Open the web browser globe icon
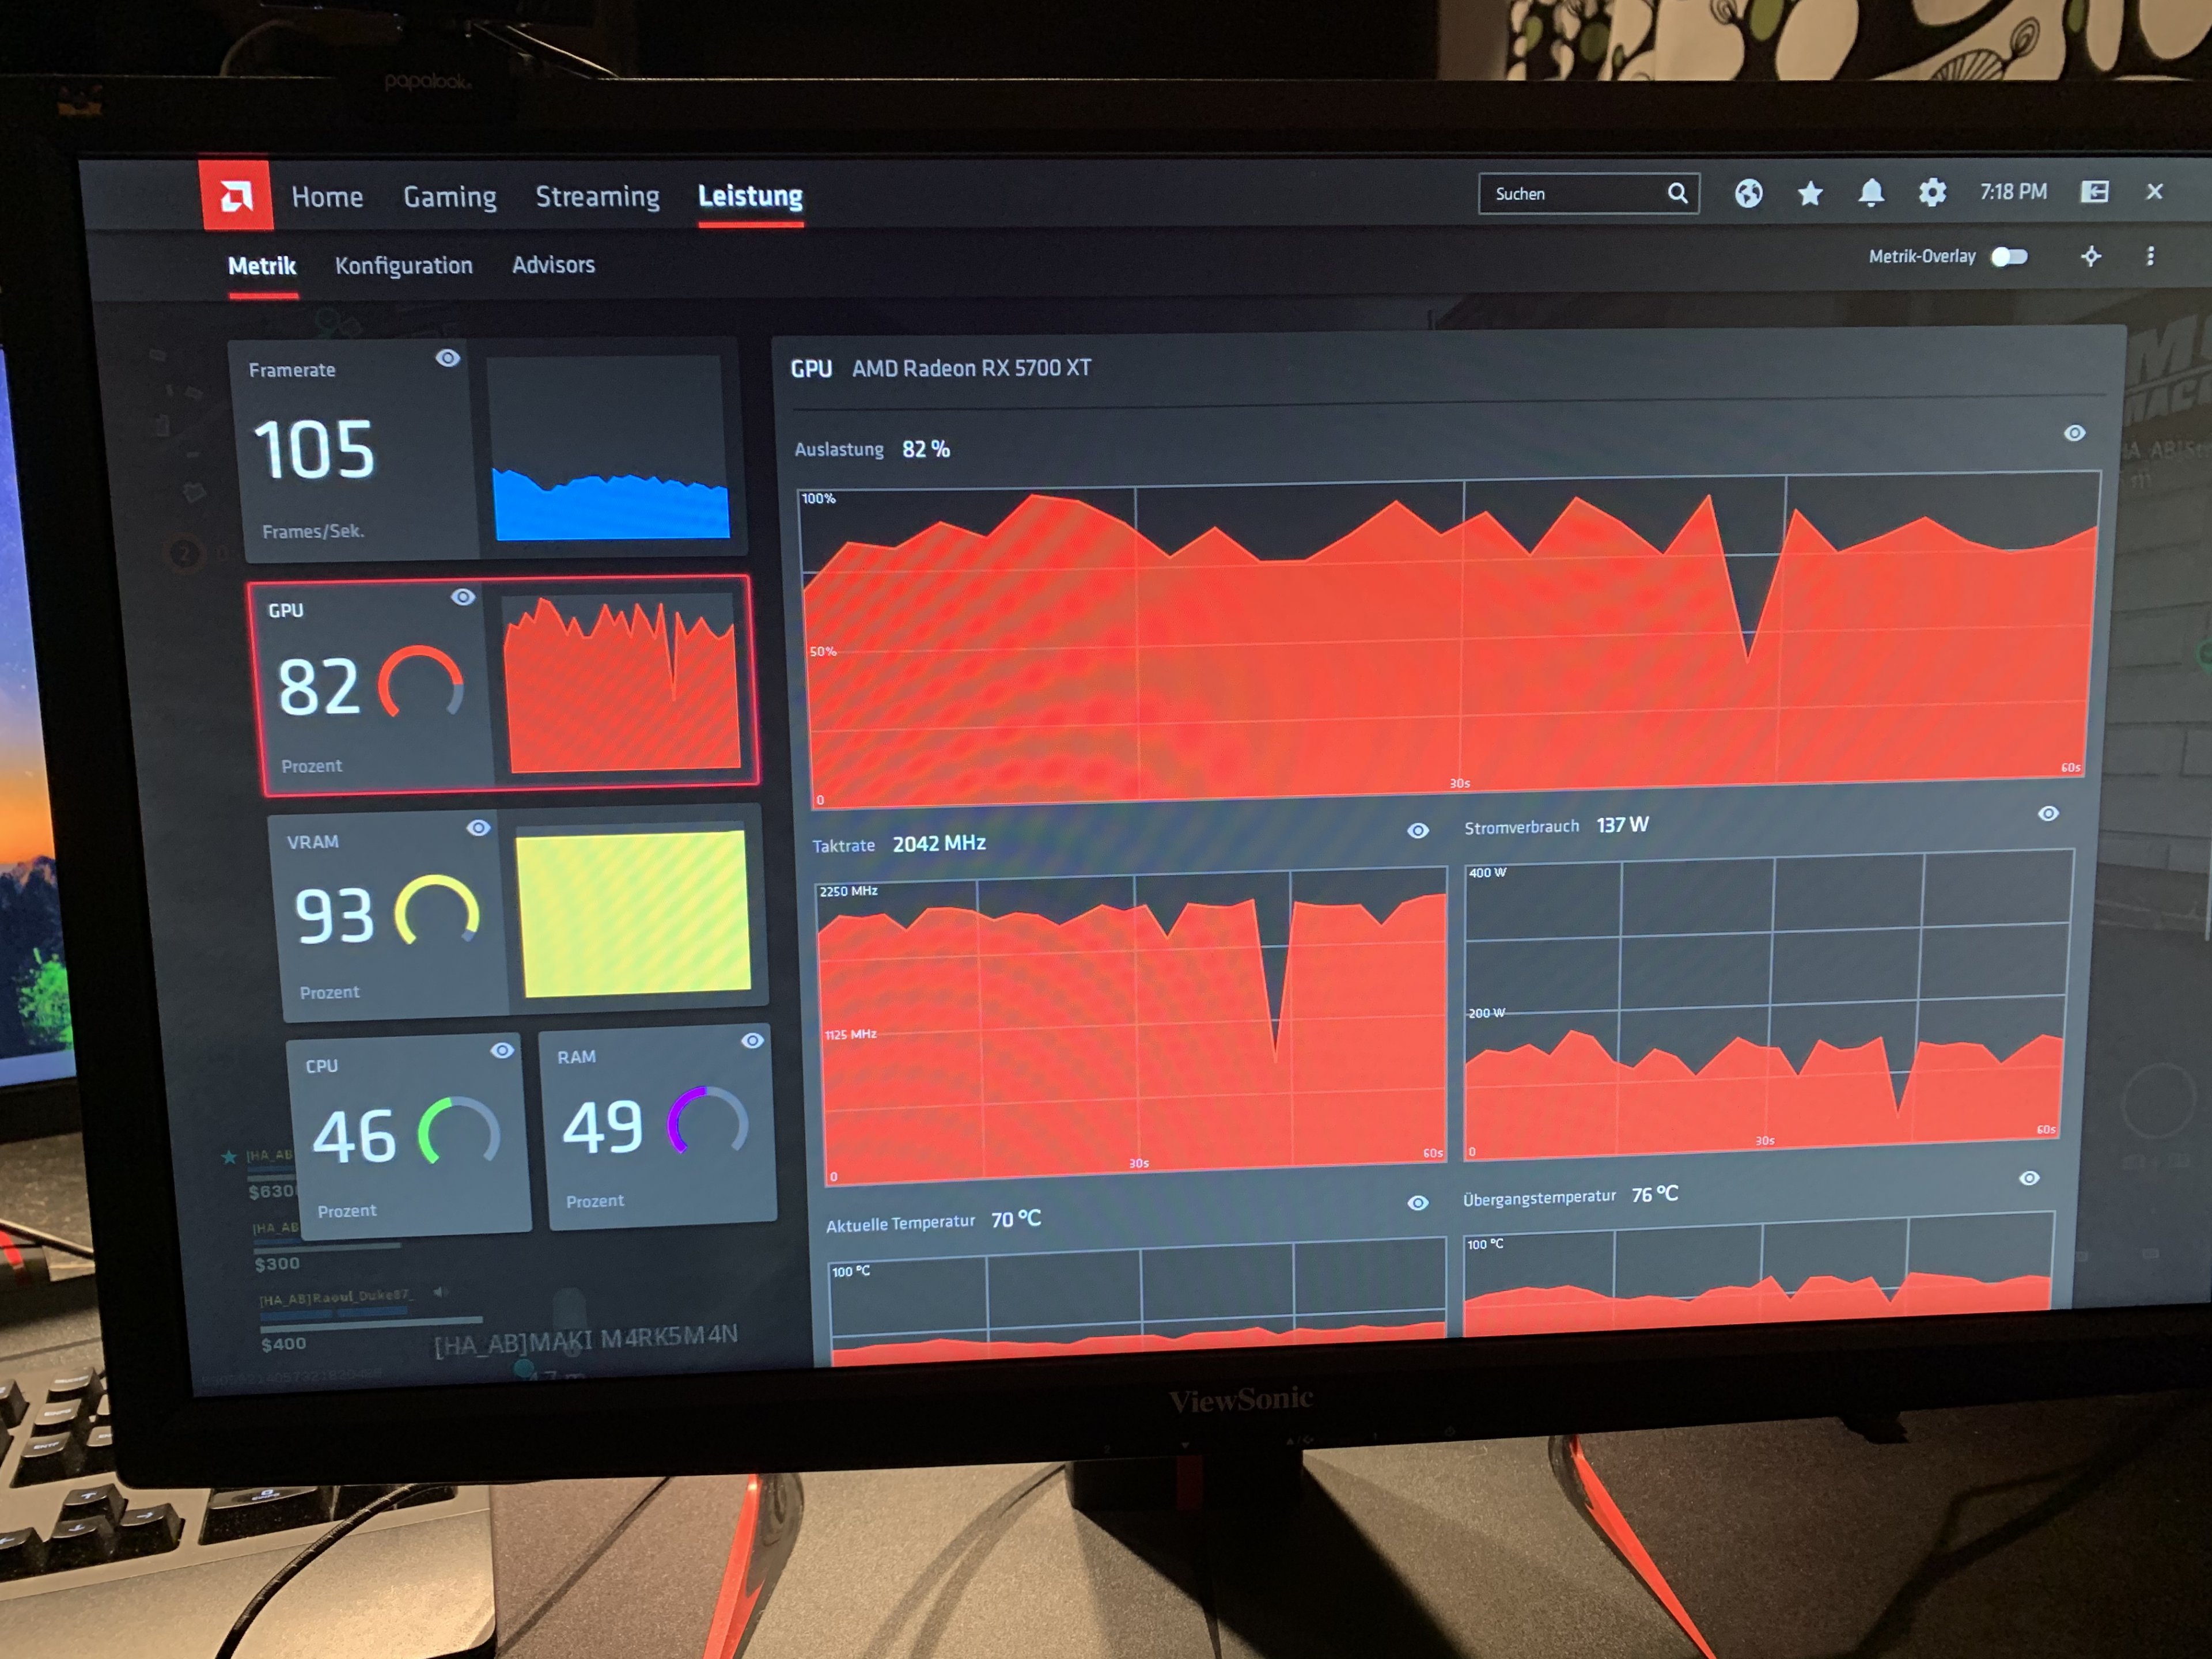The image size is (2212, 1659). pos(1748,193)
